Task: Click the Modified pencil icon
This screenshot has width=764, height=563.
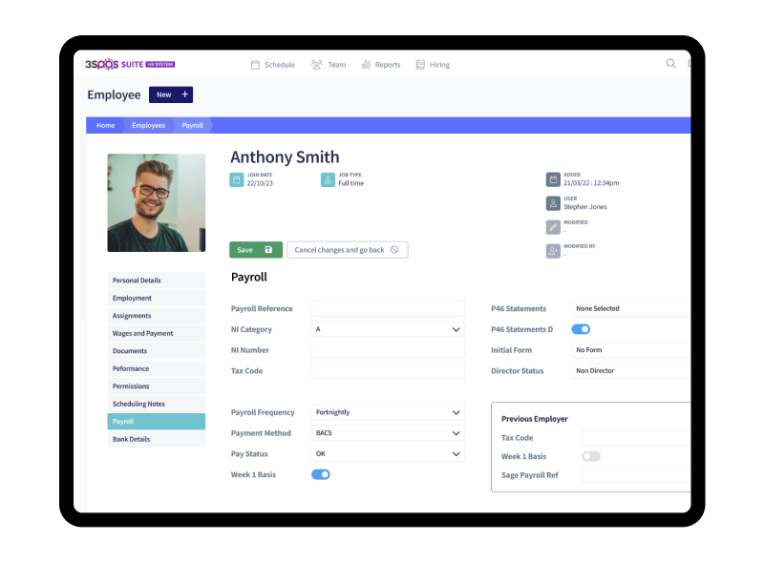Action: 553,227
